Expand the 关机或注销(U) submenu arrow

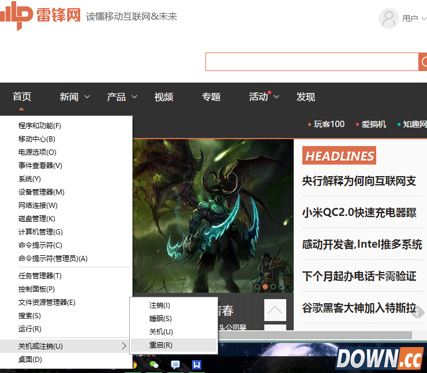(x=124, y=346)
